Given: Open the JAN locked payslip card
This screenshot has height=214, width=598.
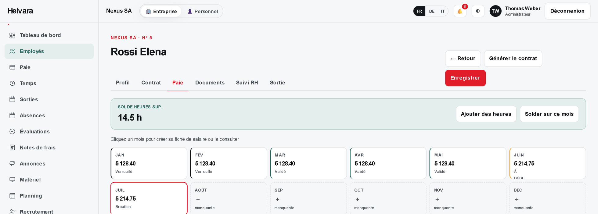Looking at the screenshot, I should click(x=149, y=163).
